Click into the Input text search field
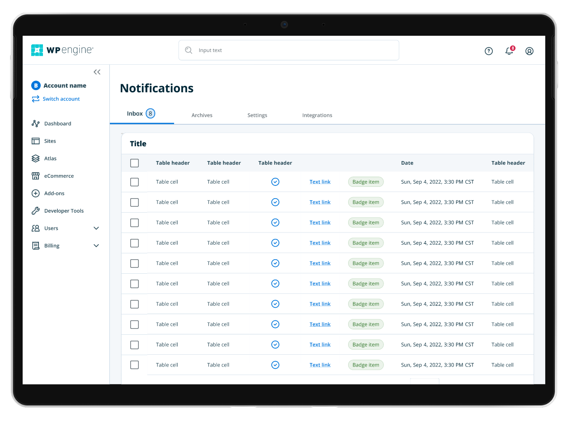This screenshot has height=423, width=567. pyautogui.click(x=289, y=50)
